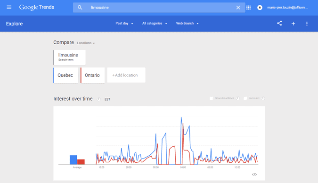Open the notifications bell
The width and height of the screenshot is (318, 183).
tap(260, 8)
